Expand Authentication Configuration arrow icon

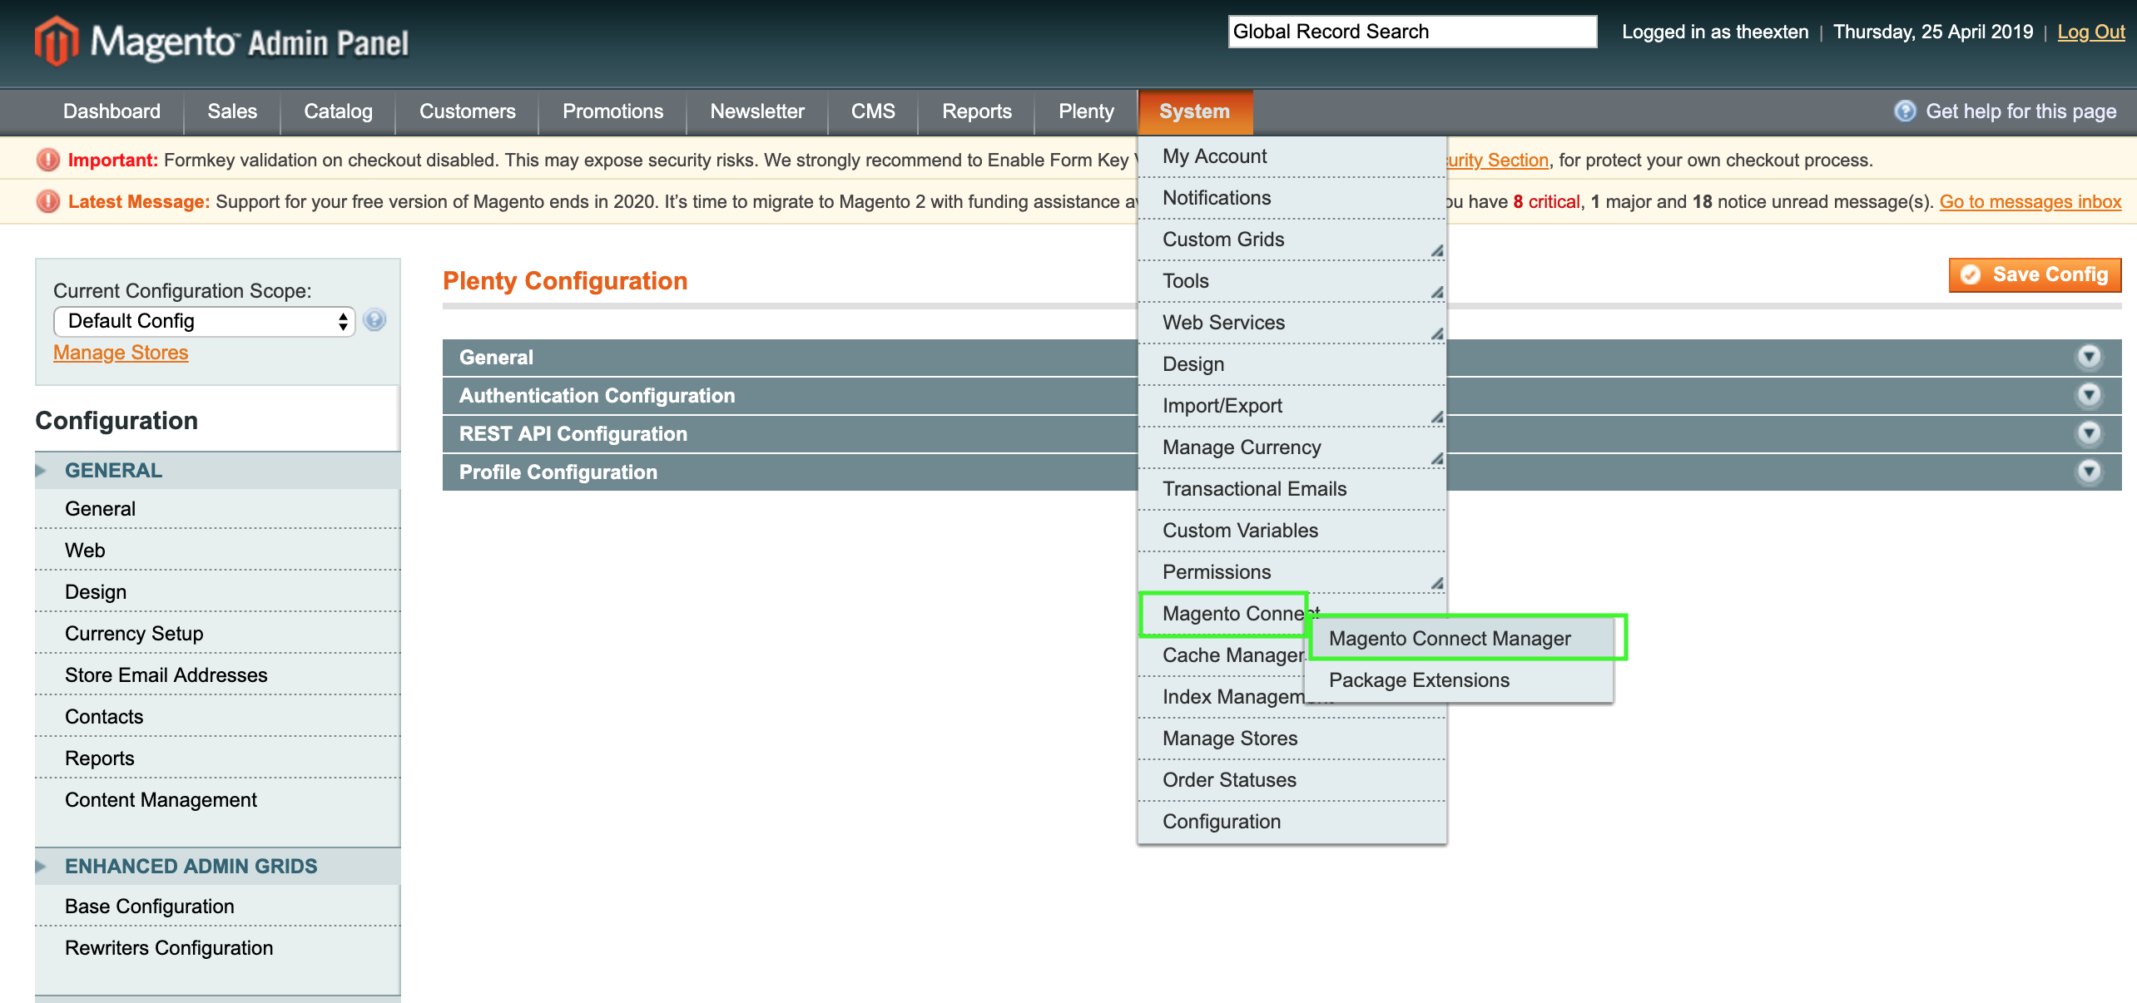coord(2089,395)
